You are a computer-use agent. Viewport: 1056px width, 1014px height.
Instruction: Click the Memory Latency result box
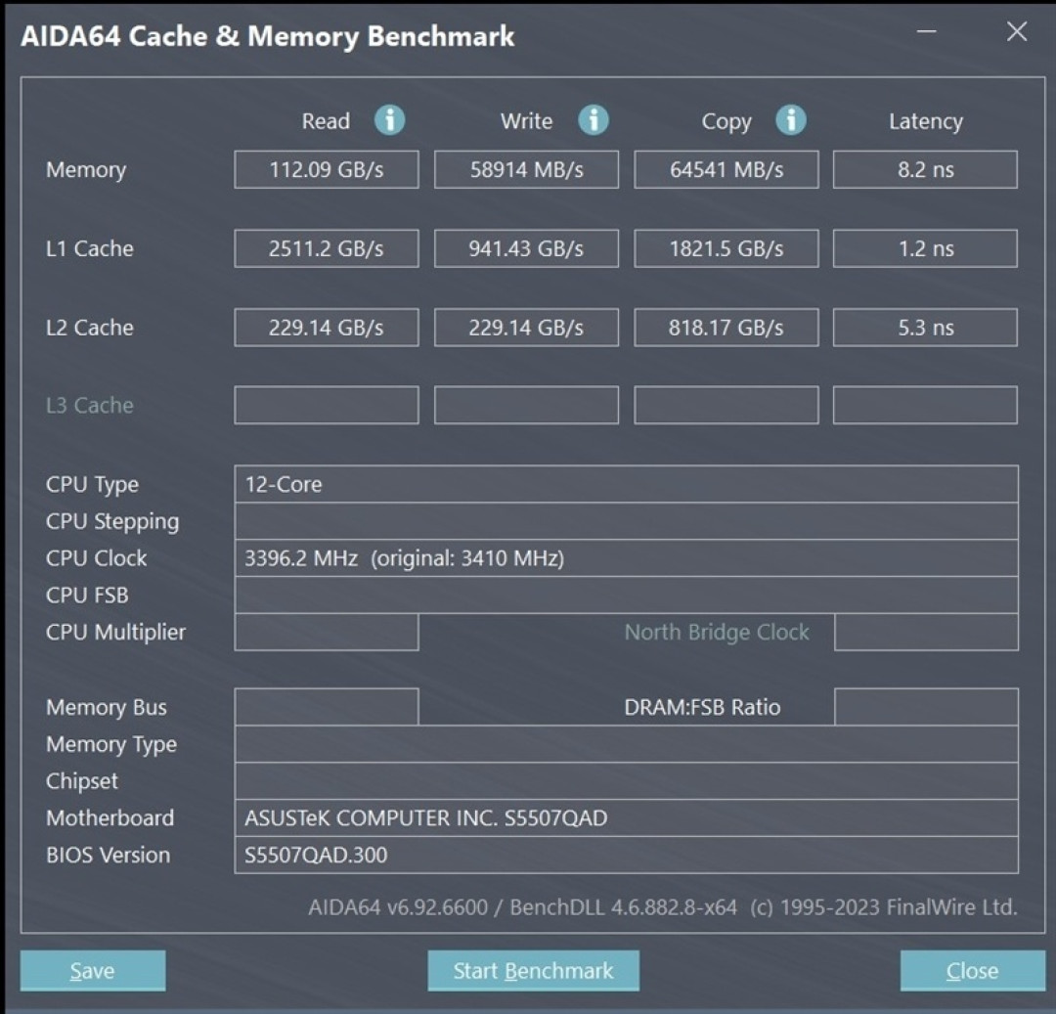[925, 169]
